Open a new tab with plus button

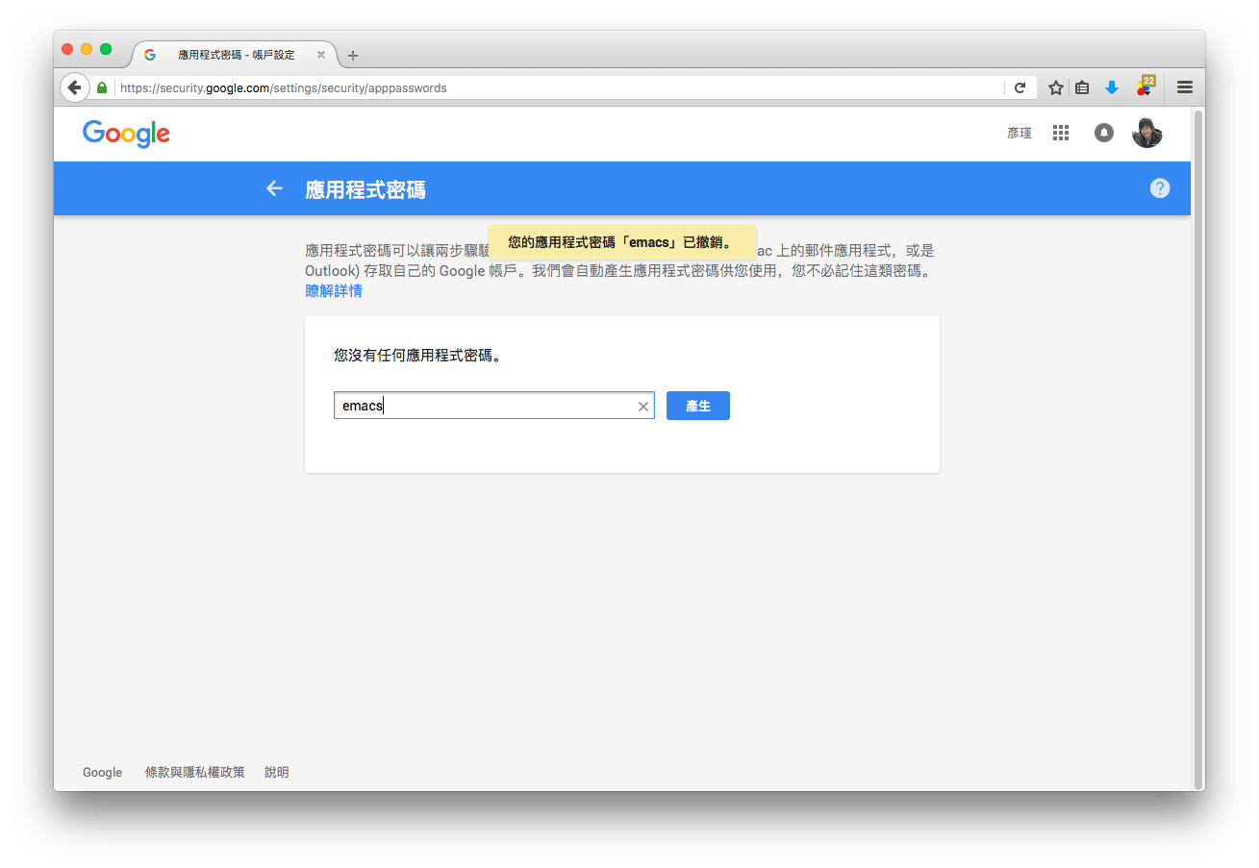pyautogui.click(x=353, y=56)
